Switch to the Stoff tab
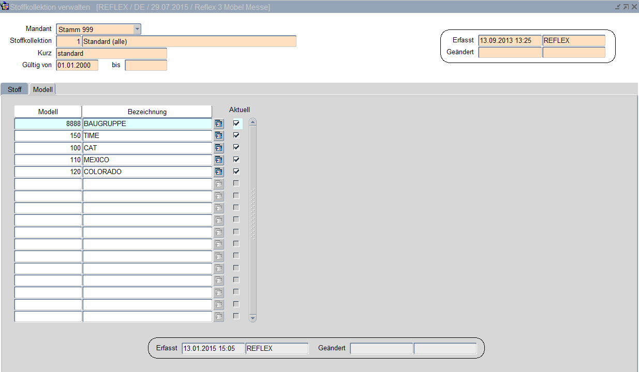Screen dimensions: 639x372 click(14, 89)
